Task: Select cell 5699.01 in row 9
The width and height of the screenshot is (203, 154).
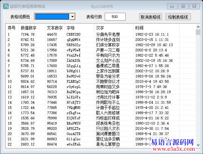Action: pyautogui.click(x=28, y=76)
